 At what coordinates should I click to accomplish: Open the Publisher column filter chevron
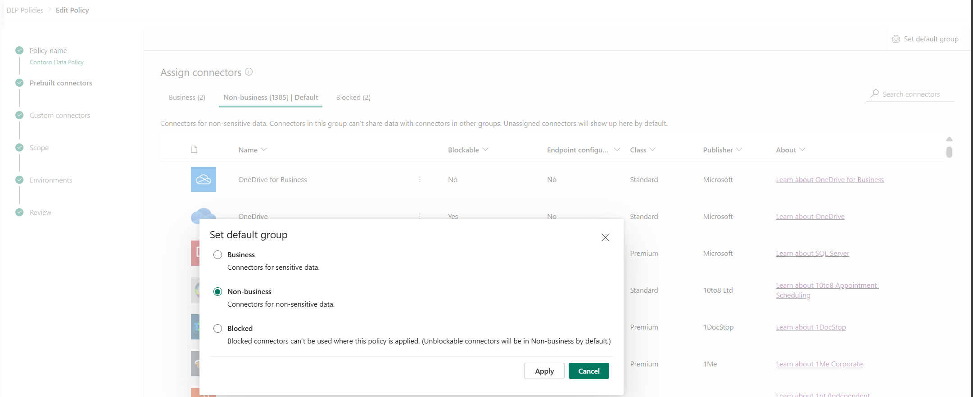click(739, 149)
